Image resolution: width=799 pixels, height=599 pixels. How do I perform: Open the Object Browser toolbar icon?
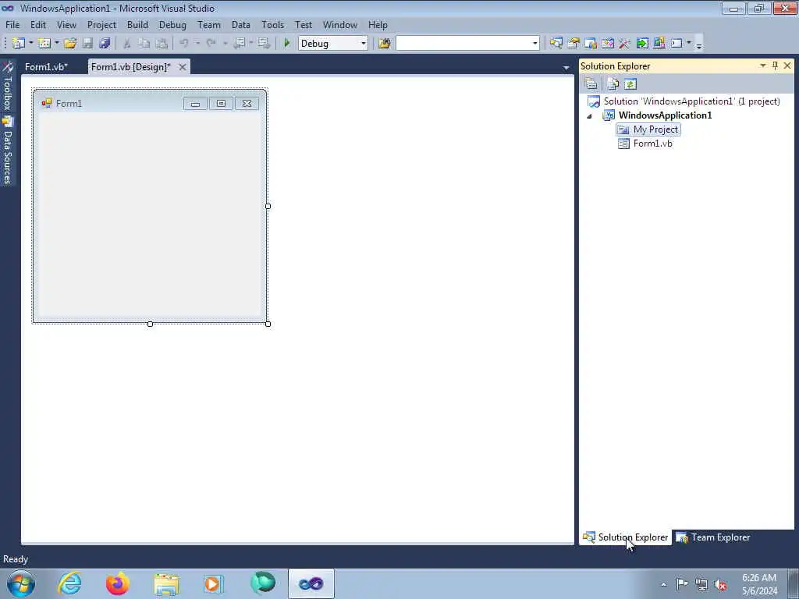pos(591,44)
